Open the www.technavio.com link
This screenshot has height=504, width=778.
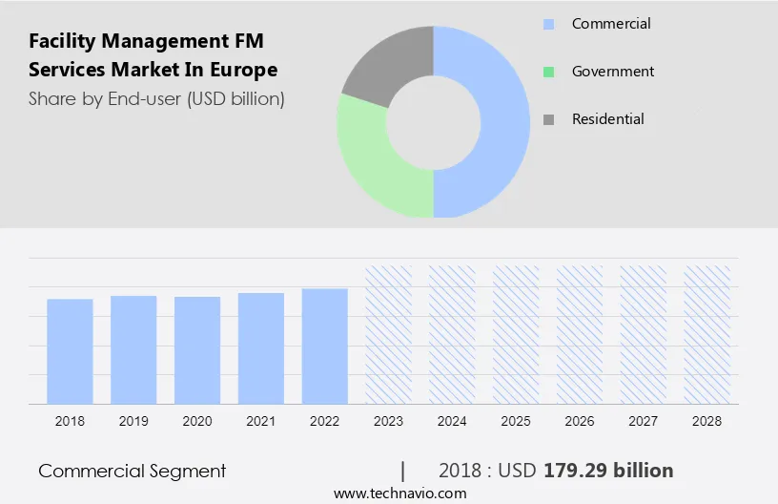[399, 493]
